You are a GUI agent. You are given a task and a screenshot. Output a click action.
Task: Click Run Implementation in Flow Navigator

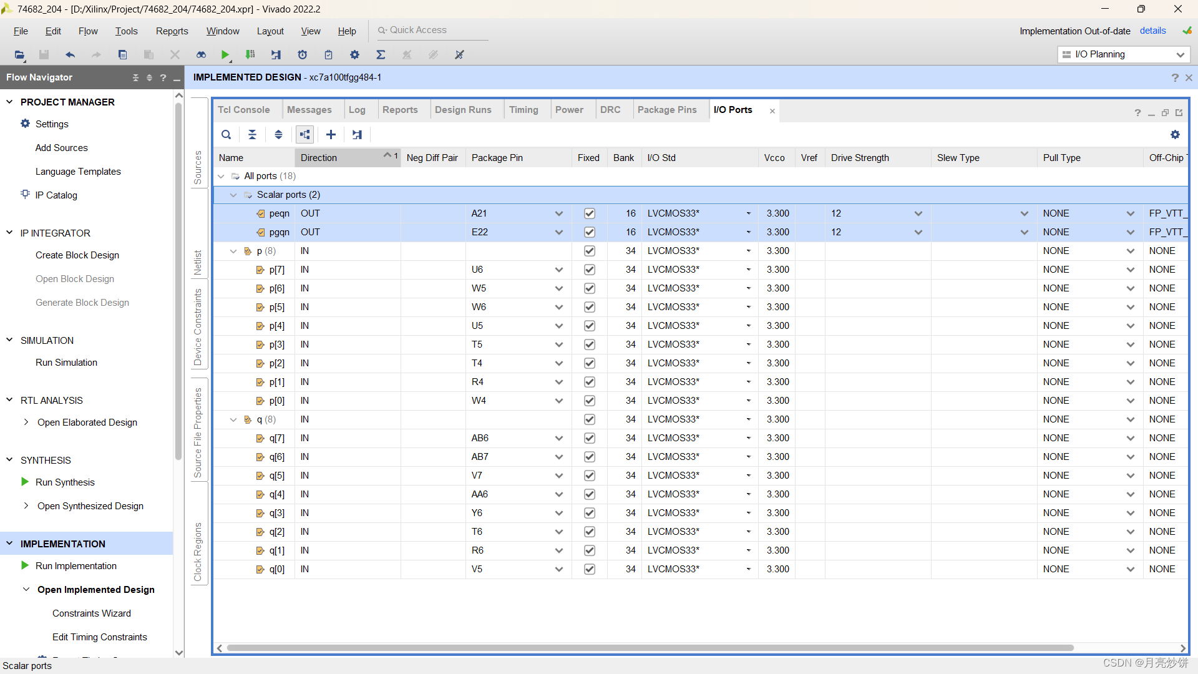(76, 565)
